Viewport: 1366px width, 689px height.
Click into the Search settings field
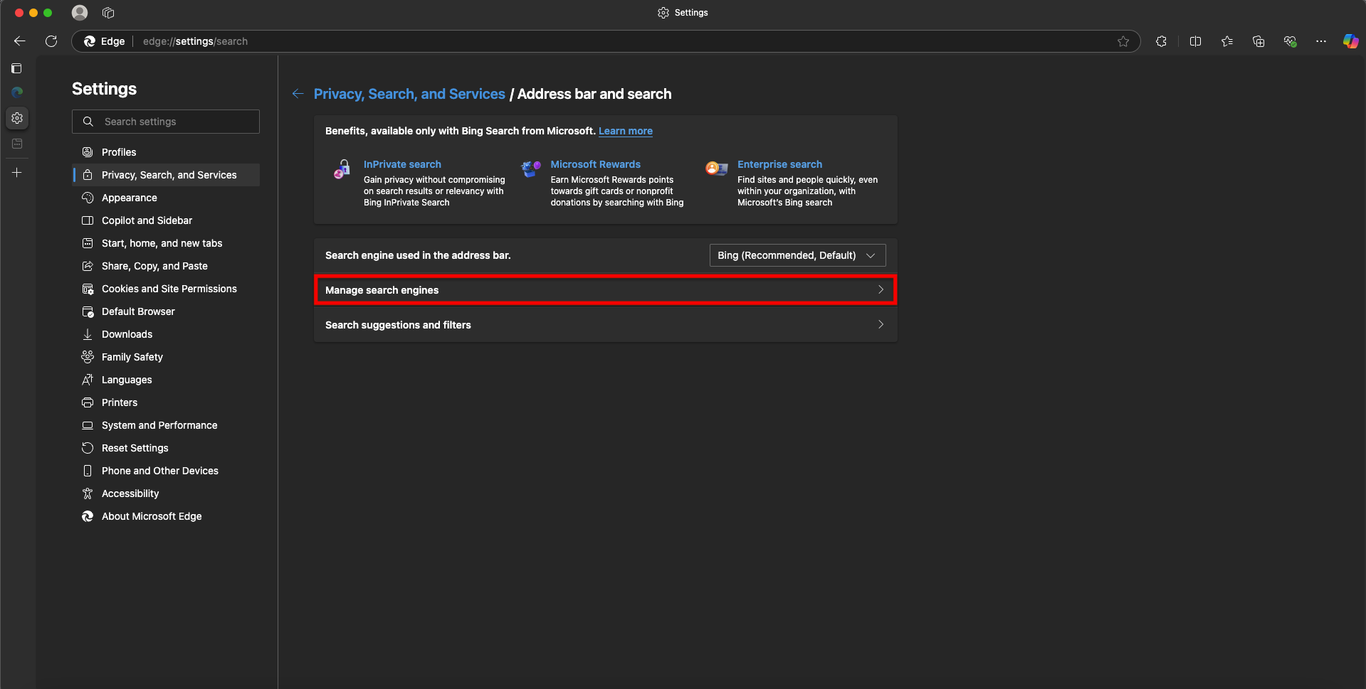pyautogui.click(x=166, y=122)
